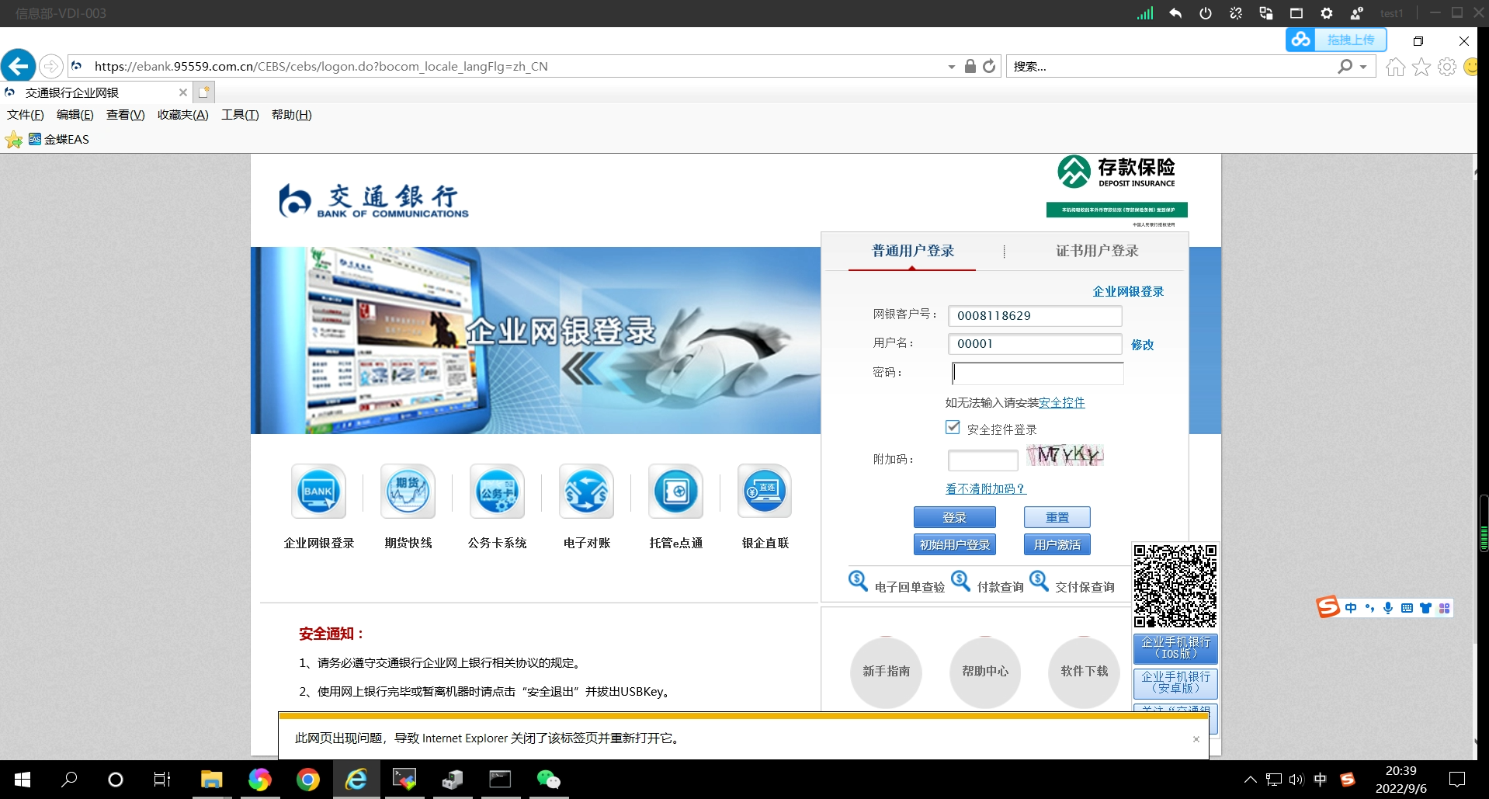
Task: Expand the address bar history dropdown
Action: click(952, 67)
